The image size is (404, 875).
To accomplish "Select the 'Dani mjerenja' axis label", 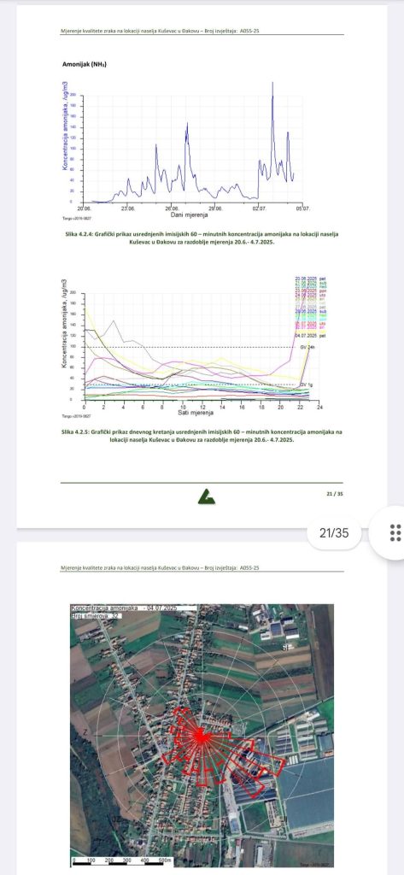I will (x=189, y=214).
